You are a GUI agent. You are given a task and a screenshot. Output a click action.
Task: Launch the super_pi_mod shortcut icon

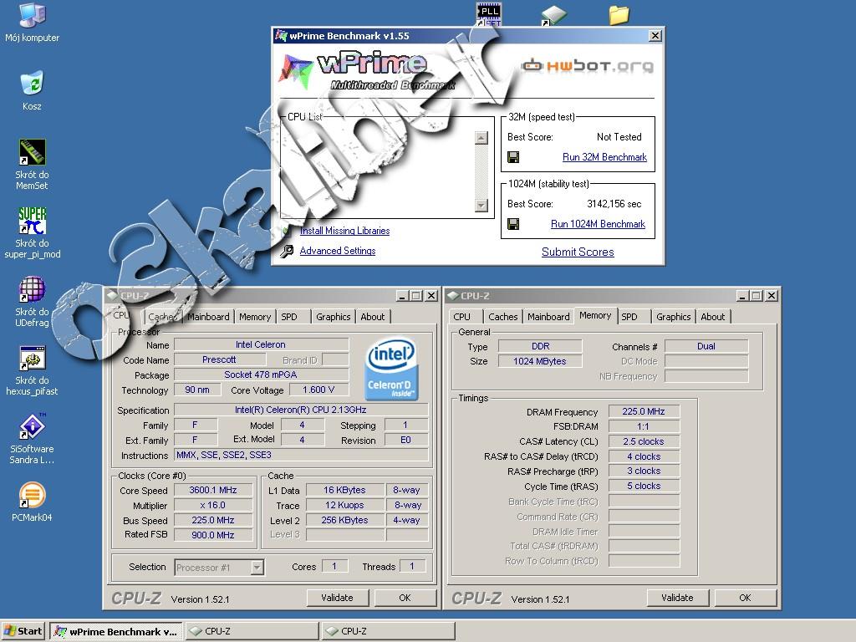pos(33,221)
